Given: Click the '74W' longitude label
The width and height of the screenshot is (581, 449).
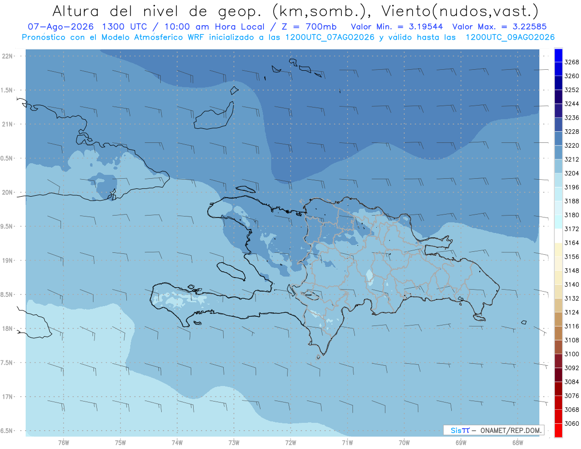Looking at the screenshot, I should 177,442.
